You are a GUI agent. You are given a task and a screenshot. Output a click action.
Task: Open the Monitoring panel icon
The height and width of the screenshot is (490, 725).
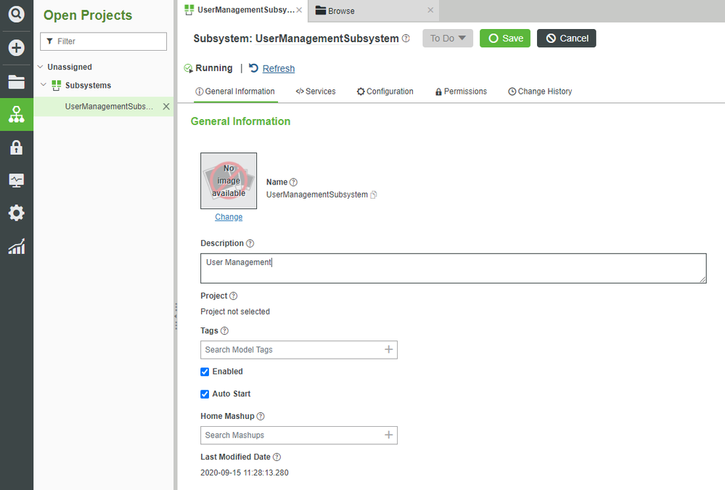pyautogui.click(x=16, y=180)
